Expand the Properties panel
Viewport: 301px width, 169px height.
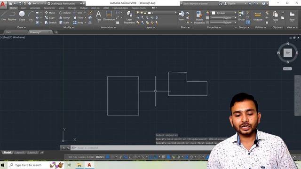[x=214, y=27]
